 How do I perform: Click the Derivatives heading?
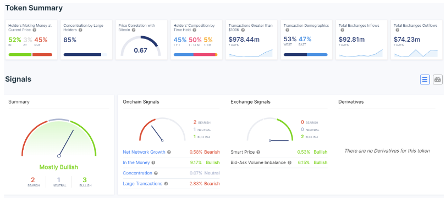pos(351,102)
